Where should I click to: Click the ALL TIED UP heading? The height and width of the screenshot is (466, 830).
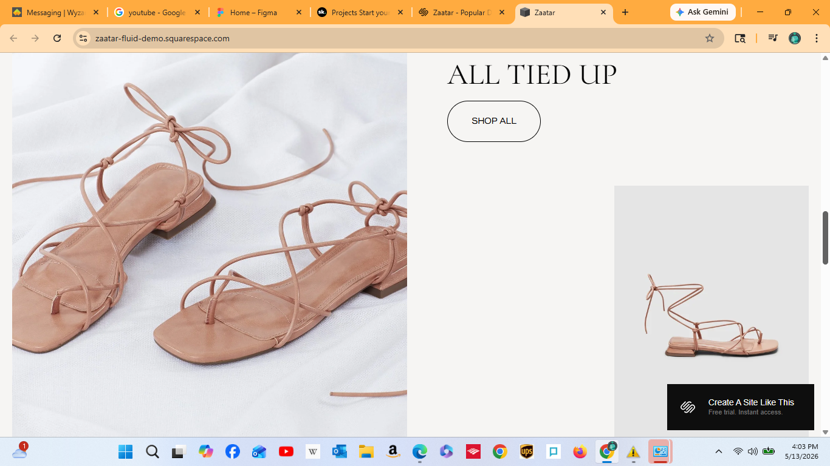click(532, 75)
